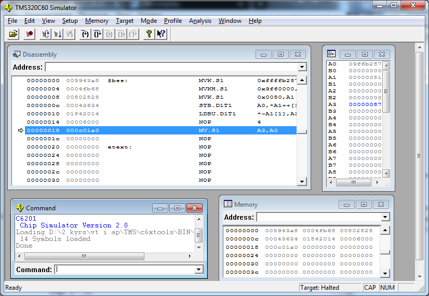
Task: Select the highlighted MV.S1 row at 00000018
Action: pos(160,130)
